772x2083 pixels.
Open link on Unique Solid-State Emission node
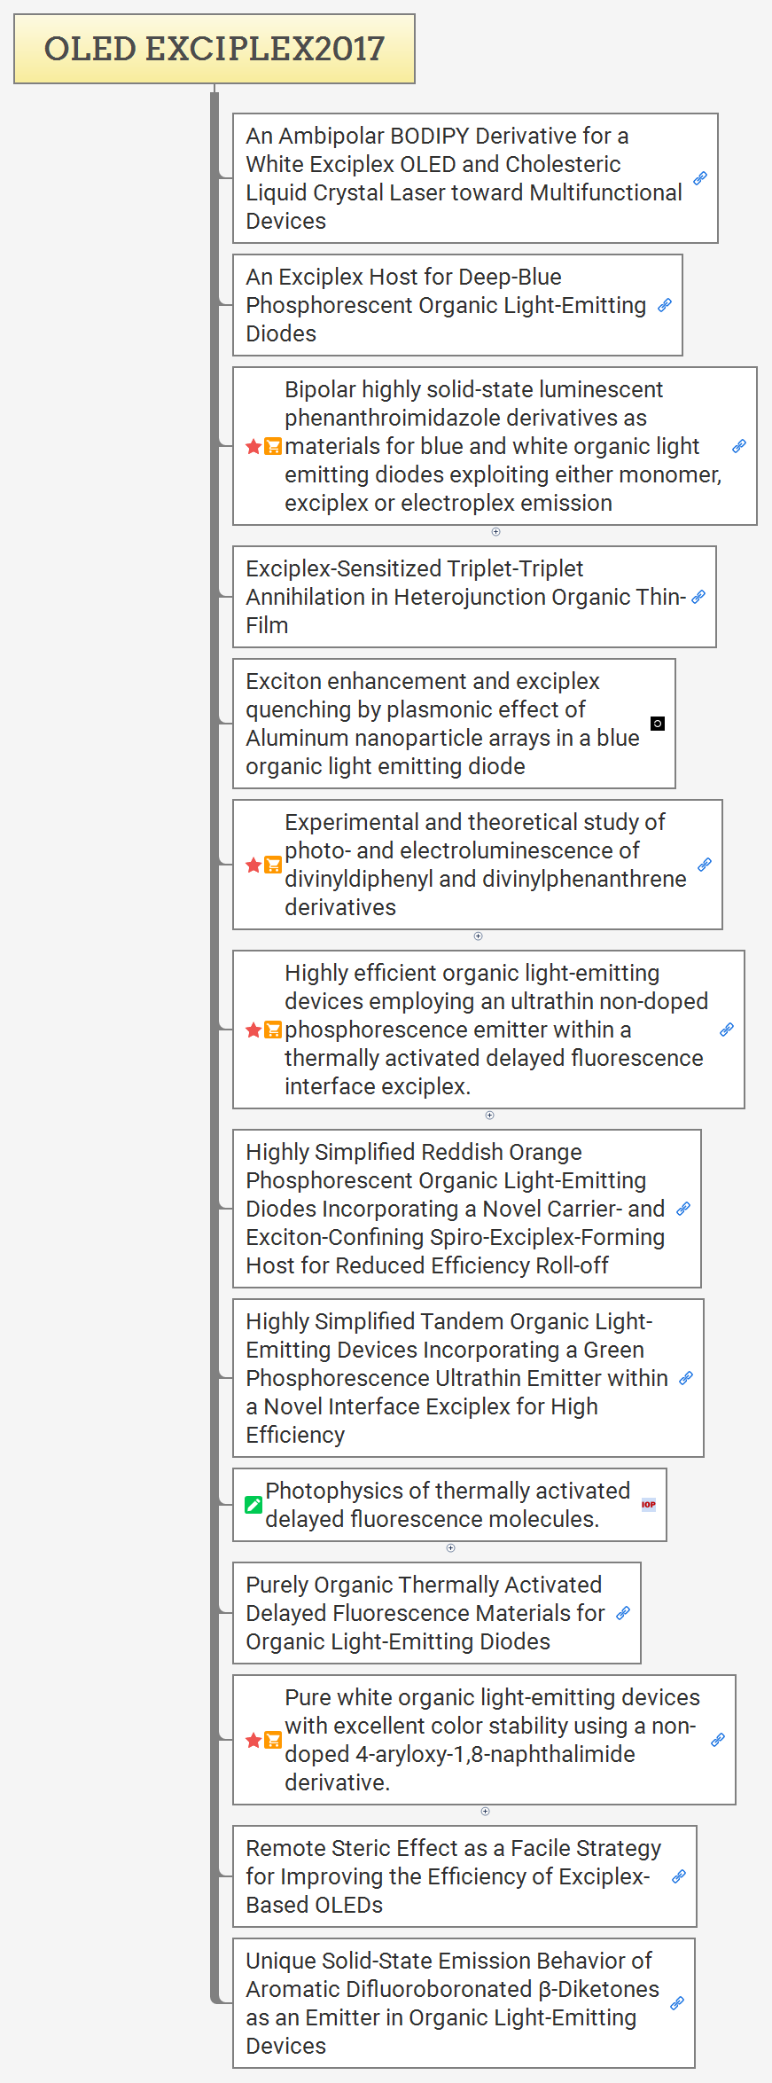677,2003
